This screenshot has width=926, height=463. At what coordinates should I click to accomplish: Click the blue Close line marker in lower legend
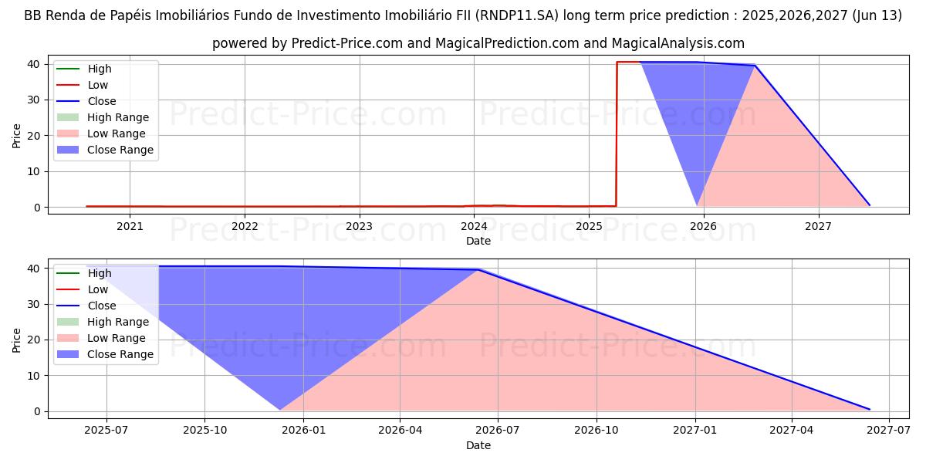70,306
